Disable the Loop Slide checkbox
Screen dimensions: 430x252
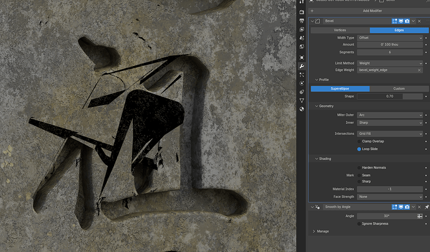tap(359, 149)
